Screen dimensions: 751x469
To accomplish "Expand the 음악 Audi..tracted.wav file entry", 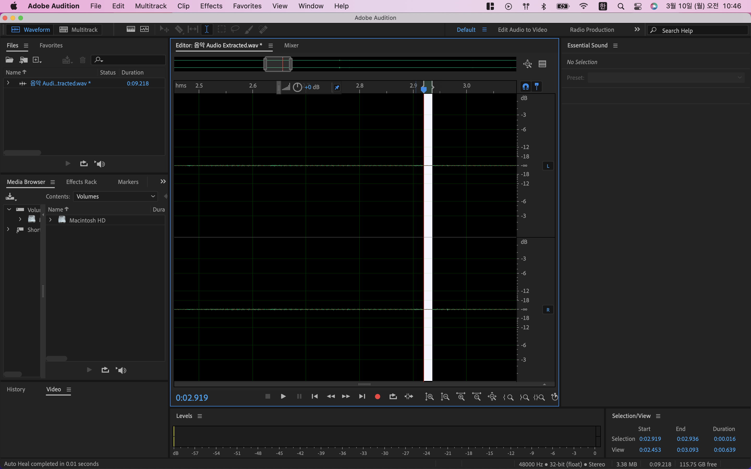I will [8, 83].
